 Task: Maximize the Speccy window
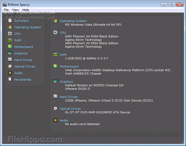click(x=172, y=5)
